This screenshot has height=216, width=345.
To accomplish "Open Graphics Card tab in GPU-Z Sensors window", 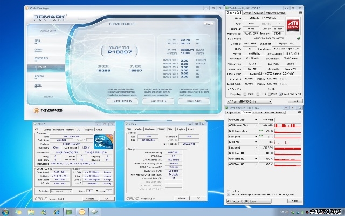I will [x=233, y=113].
